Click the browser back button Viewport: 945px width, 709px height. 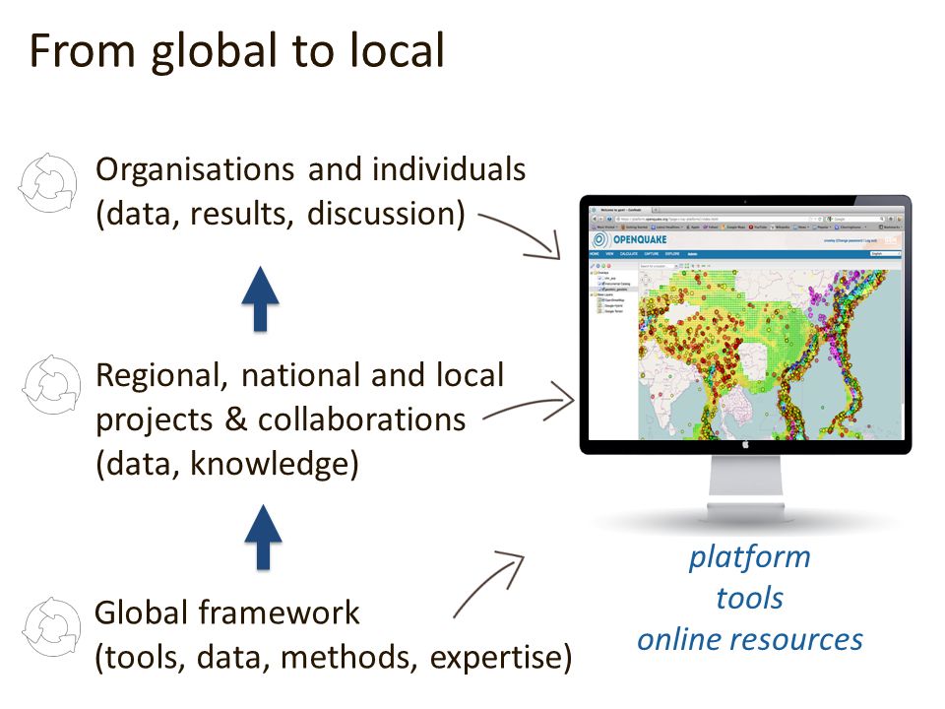(595, 219)
